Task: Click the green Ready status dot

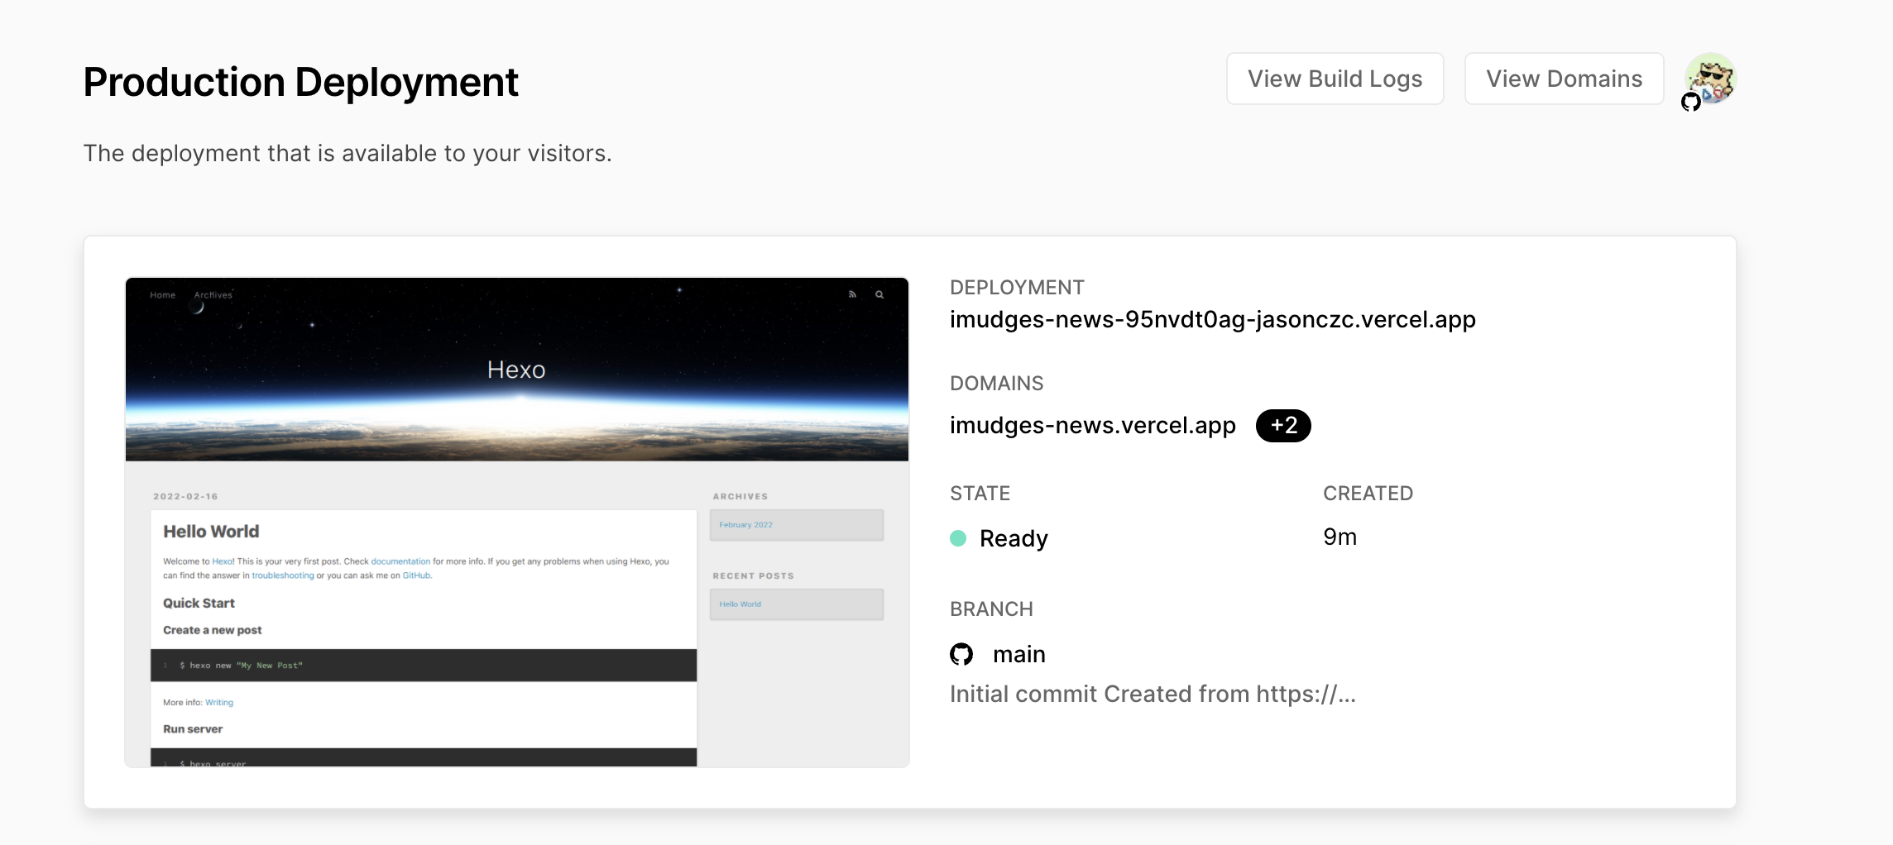Action: click(x=958, y=538)
